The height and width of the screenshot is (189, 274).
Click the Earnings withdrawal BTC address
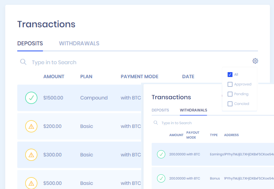[x=249, y=154]
